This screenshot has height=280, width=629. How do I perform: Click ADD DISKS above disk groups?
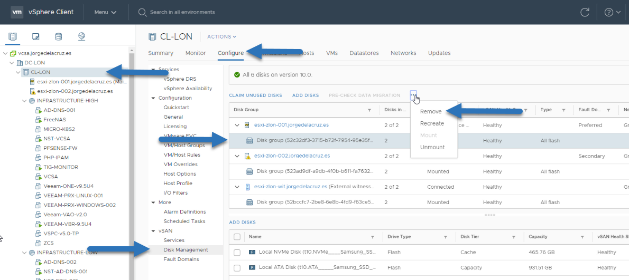[x=306, y=95]
